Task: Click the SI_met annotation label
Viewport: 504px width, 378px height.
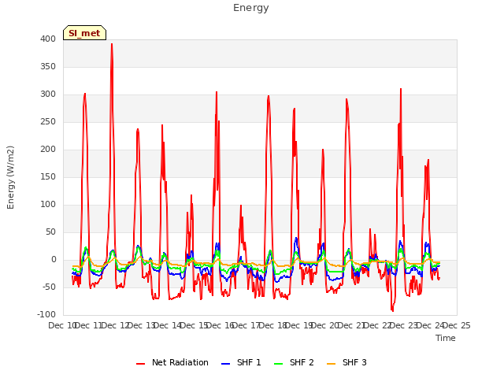Action: point(84,33)
